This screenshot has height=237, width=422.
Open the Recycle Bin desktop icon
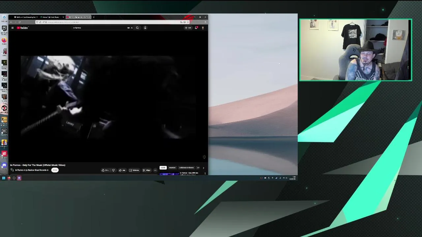tap(4, 18)
